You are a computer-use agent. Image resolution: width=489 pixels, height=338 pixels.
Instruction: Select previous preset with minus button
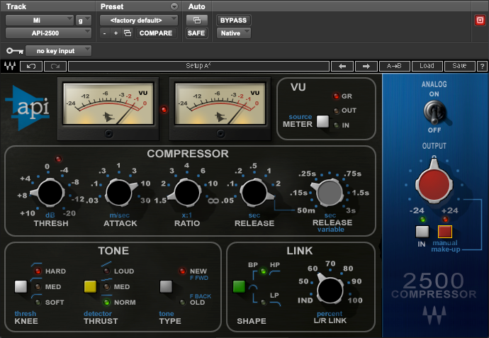(x=104, y=33)
